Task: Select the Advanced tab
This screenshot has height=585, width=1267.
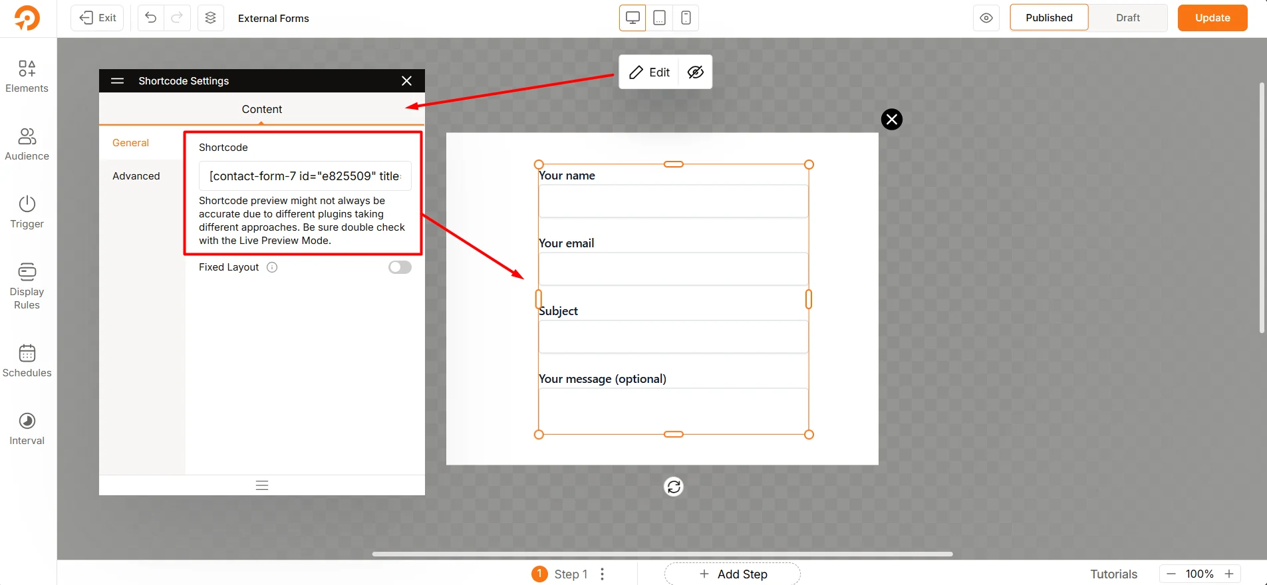Action: (136, 176)
